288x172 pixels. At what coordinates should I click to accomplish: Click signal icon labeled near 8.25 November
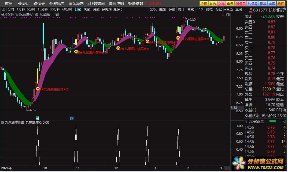(76, 52)
